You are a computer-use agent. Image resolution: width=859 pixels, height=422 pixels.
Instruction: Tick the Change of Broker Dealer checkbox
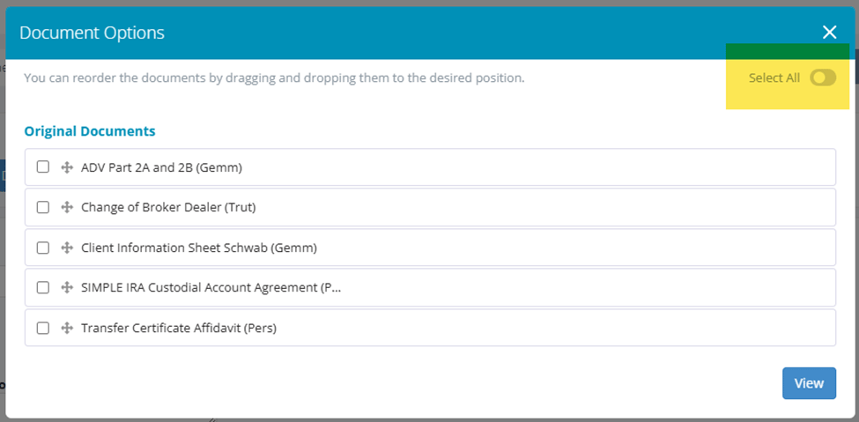43,207
